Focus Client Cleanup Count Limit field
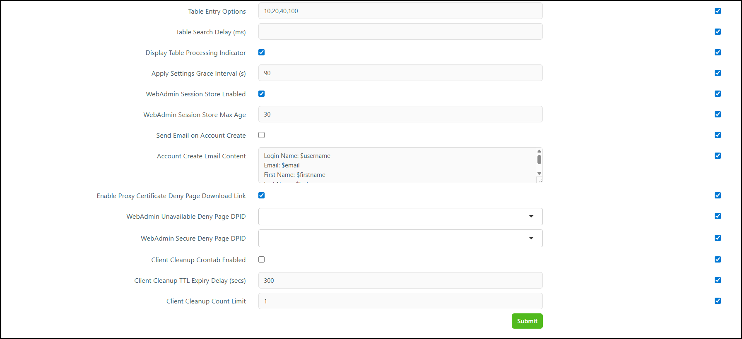This screenshot has width=742, height=339. (400, 301)
